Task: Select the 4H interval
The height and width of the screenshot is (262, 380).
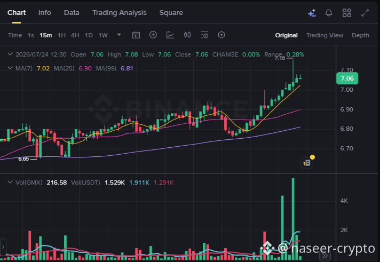Action: click(75, 35)
